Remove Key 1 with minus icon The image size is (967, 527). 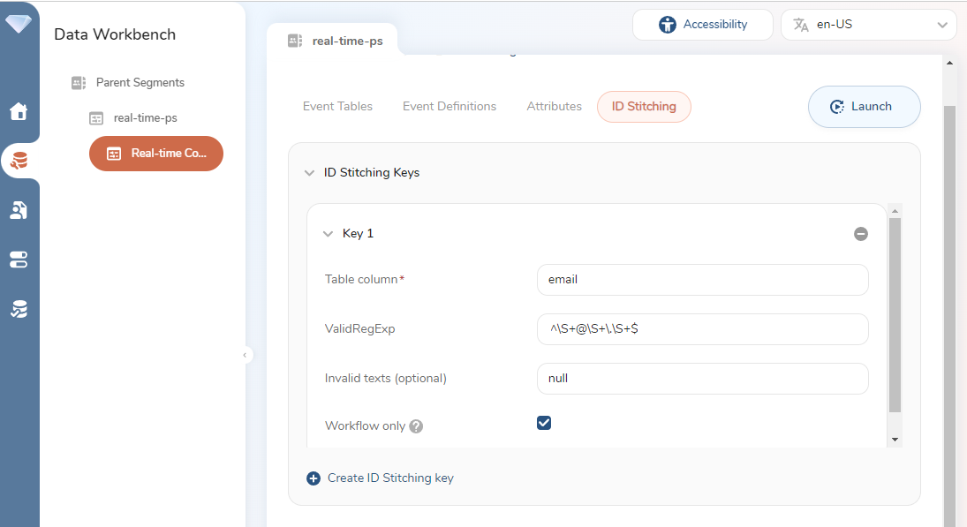[860, 234]
